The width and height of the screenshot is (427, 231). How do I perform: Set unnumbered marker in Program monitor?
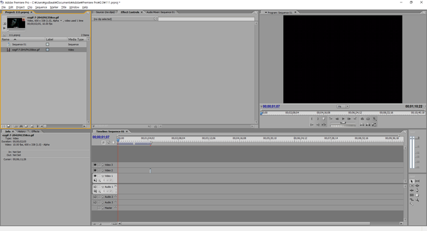pyautogui.click(x=324, y=119)
